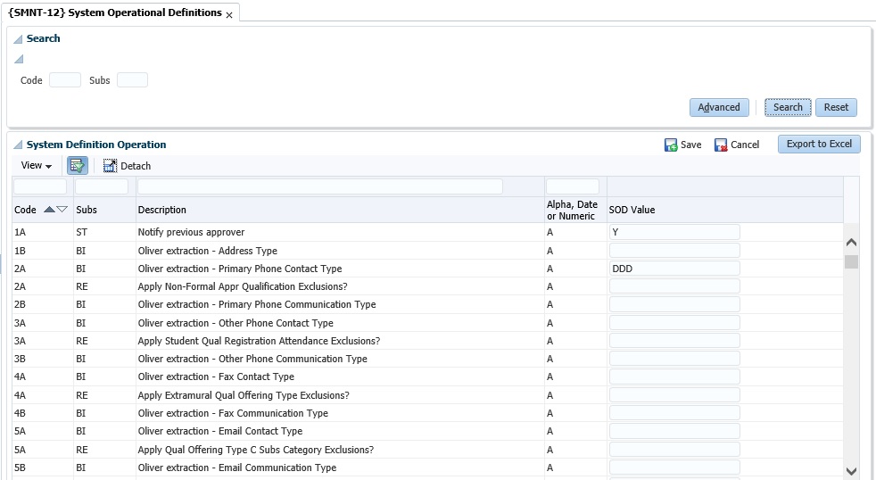The image size is (876, 480).
Task: Select the System Operational Definitions tab
Action: click(x=114, y=12)
